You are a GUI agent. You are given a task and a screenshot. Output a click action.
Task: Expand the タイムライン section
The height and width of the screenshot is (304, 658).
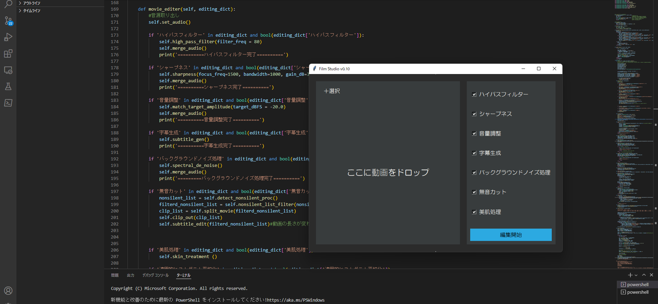(32, 11)
